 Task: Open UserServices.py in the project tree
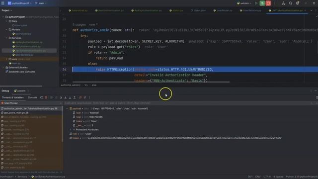point(23,55)
